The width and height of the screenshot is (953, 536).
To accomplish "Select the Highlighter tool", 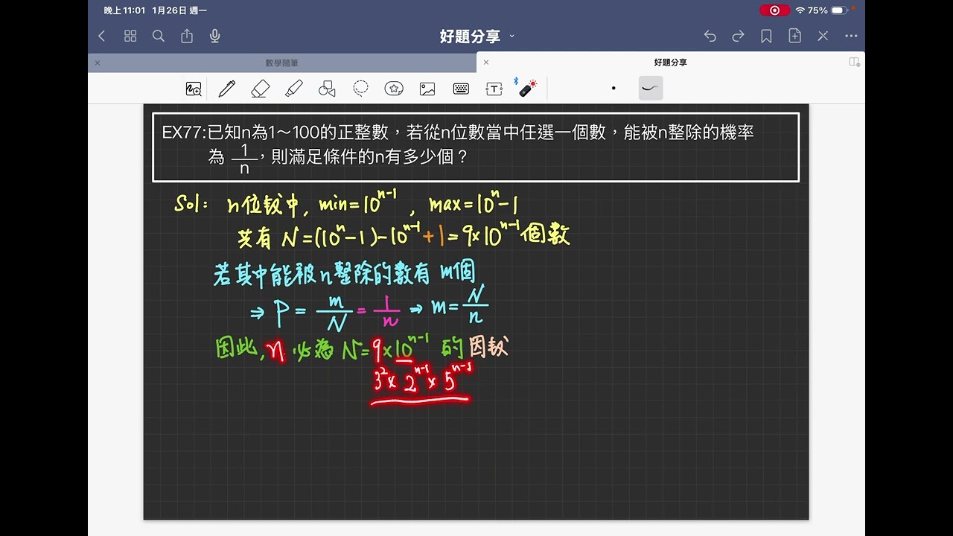I will pos(293,89).
